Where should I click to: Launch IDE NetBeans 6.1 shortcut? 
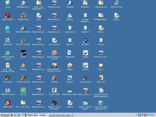click(23, 4)
